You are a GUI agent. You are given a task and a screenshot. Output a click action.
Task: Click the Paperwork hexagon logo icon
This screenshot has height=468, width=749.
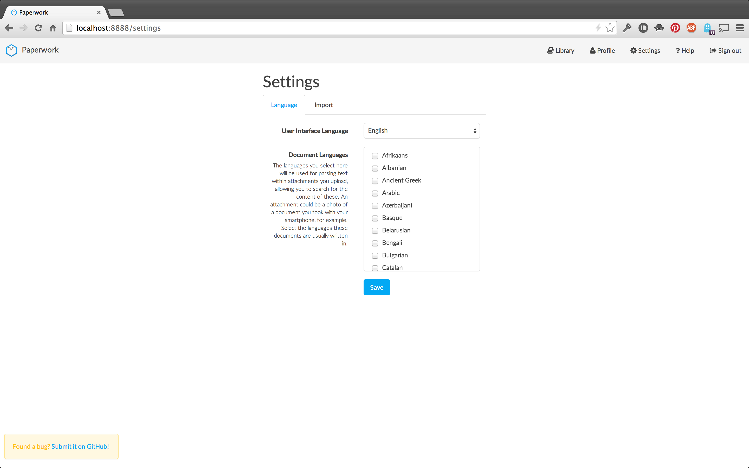[11, 50]
